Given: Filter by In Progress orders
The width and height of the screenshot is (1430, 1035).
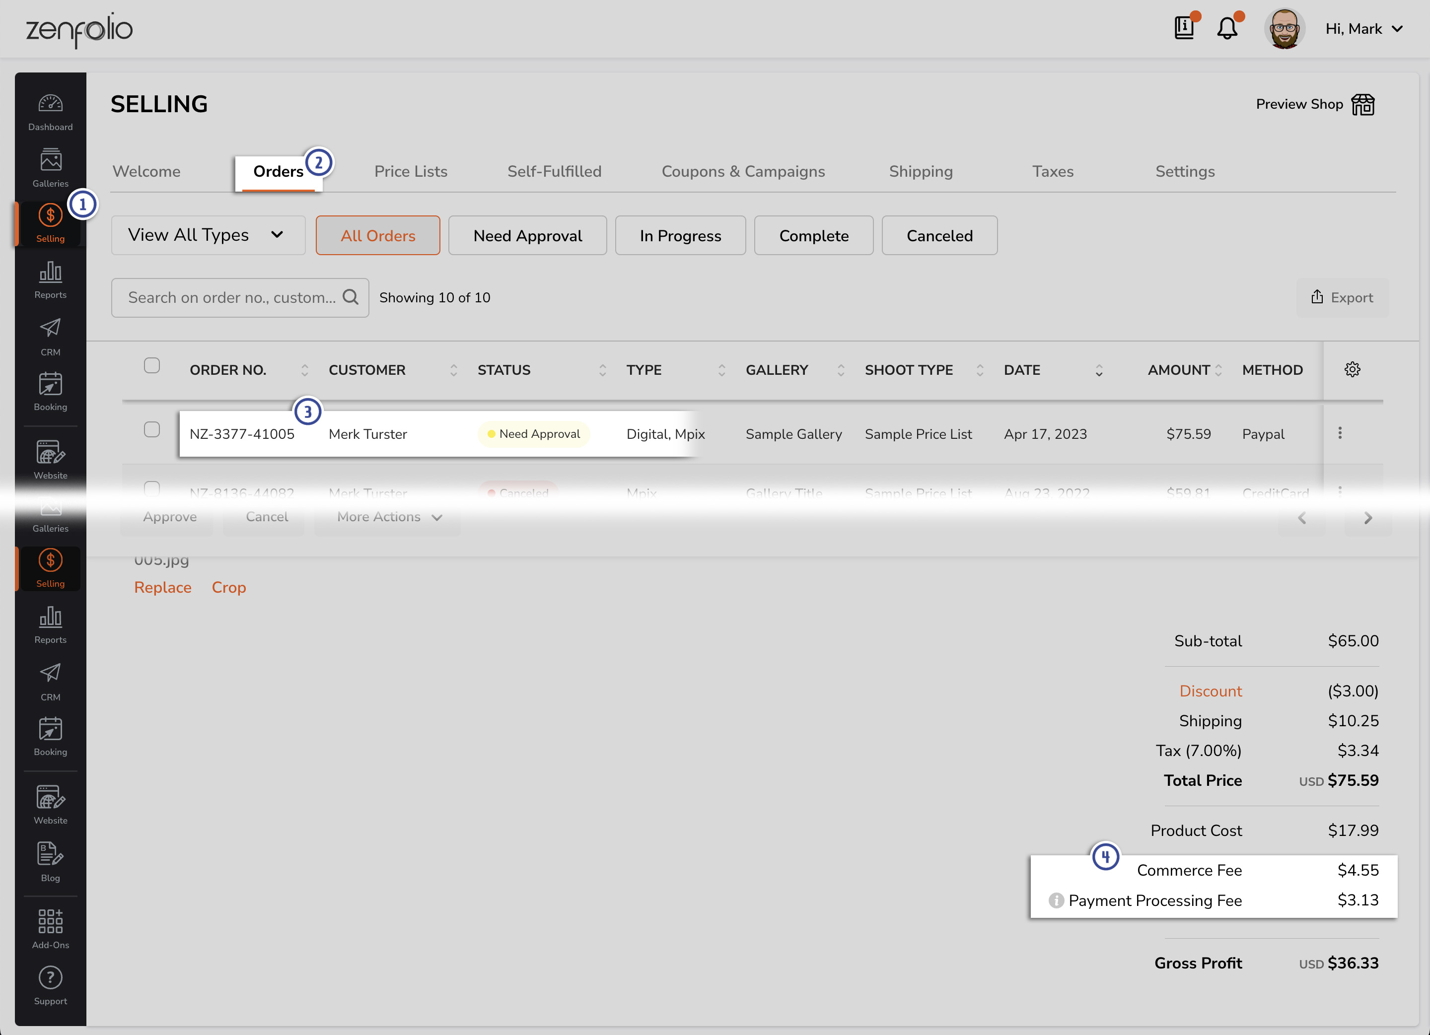Looking at the screenshot, I should coord(680,235).
